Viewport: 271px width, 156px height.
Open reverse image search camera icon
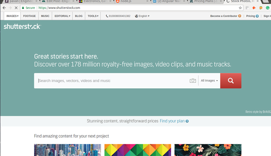click(x=193, y=81)
